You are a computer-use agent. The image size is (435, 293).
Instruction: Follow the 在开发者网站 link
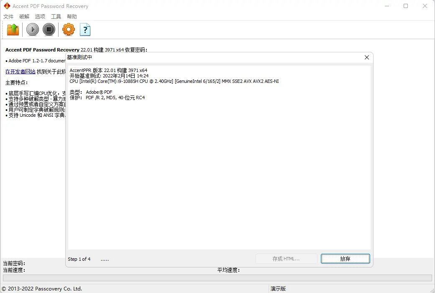[x=20, y=72]
